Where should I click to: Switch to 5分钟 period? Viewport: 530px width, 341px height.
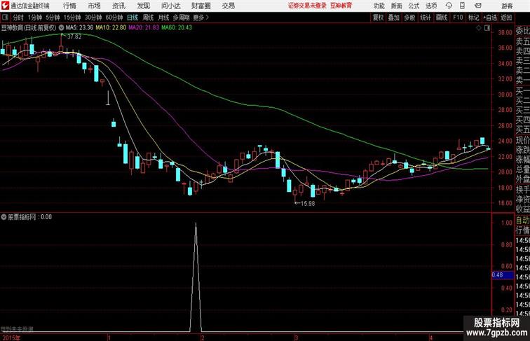pos(53,18)
